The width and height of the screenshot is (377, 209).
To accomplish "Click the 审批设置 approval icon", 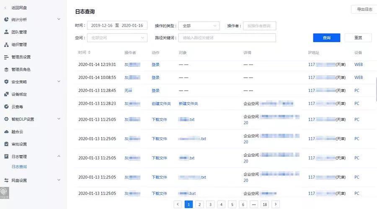I will [x=6, y=144].
